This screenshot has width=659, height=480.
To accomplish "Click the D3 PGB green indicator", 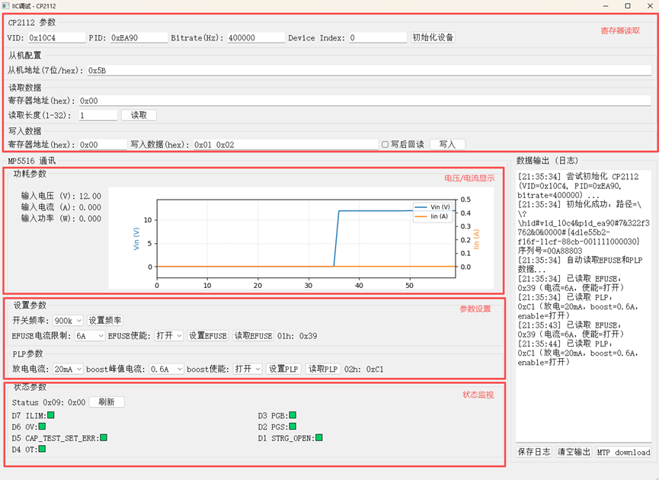I will click(292, 415).
